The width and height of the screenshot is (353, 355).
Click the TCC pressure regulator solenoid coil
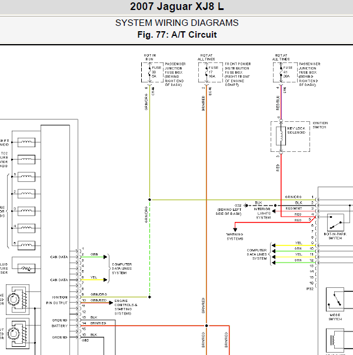point(26,160)
